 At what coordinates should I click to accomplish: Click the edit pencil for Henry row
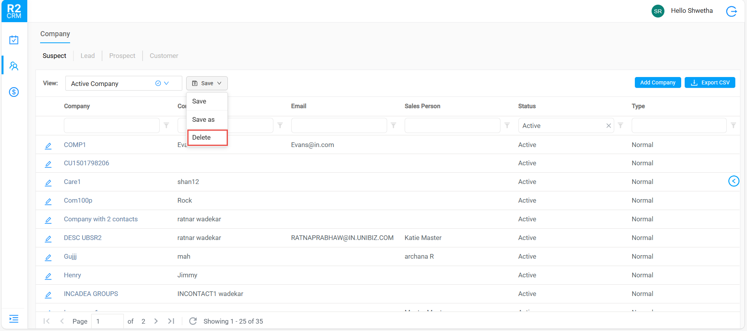tap(48, 276)
